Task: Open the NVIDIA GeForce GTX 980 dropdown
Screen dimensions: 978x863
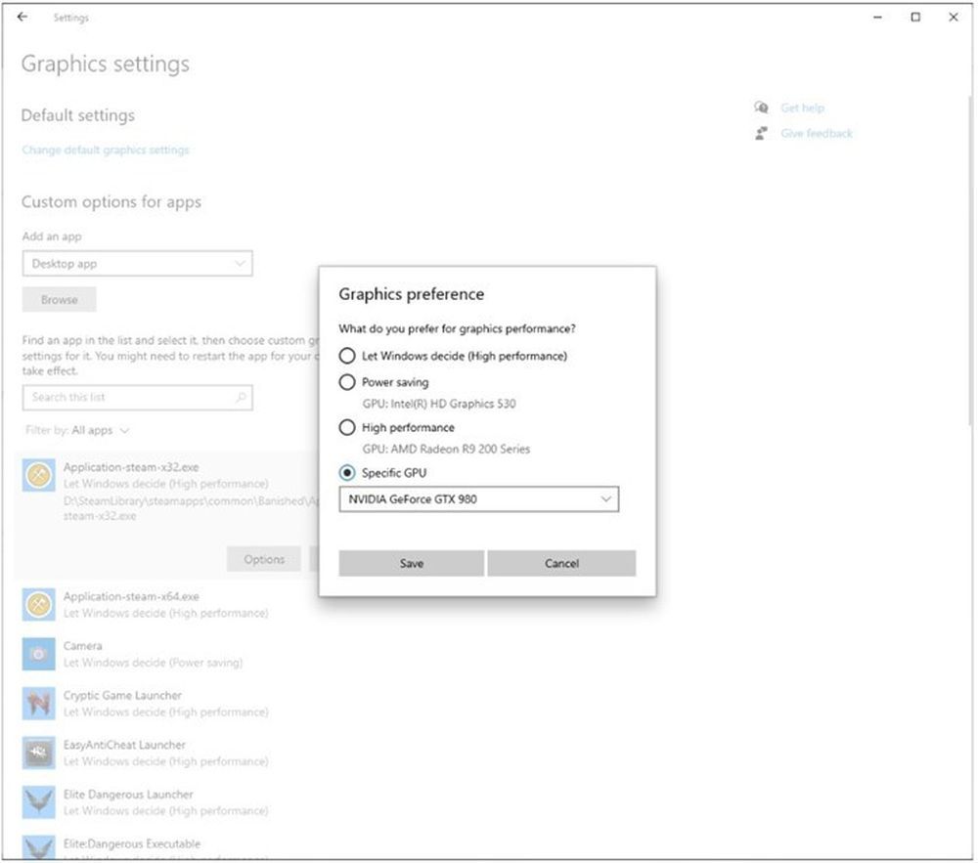Action: coord(478,499)
